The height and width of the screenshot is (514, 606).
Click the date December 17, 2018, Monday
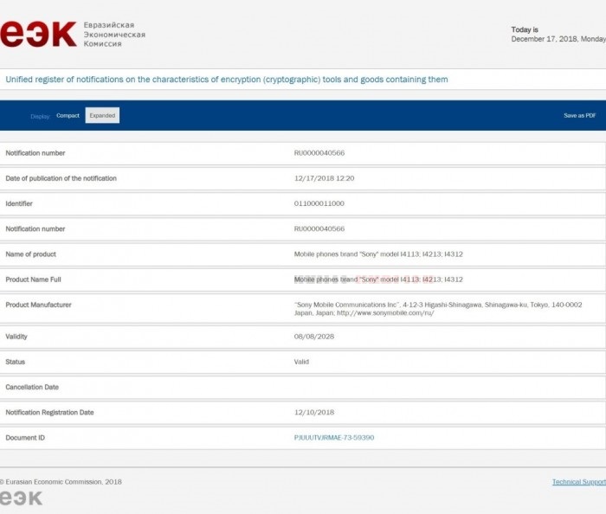point(558,39)
